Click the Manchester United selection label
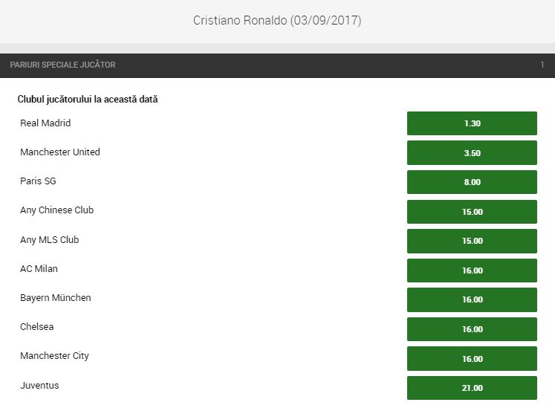 pyautogui.click(x=60, y=152)
